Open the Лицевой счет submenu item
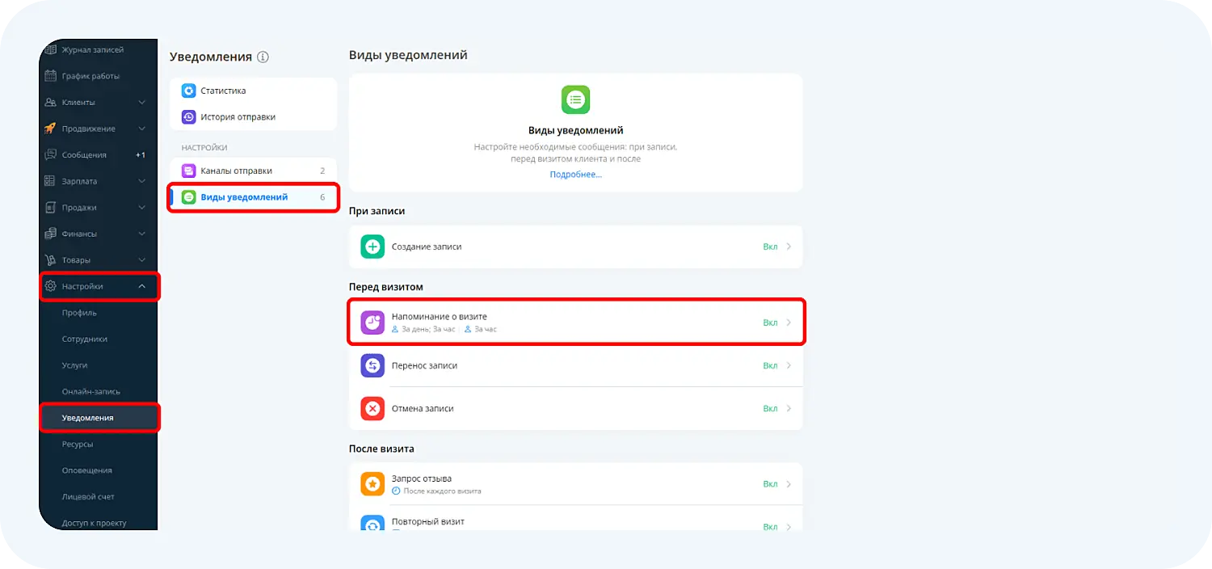The width and height of the screenshot is (1212, 569). [x=88, y=497]
